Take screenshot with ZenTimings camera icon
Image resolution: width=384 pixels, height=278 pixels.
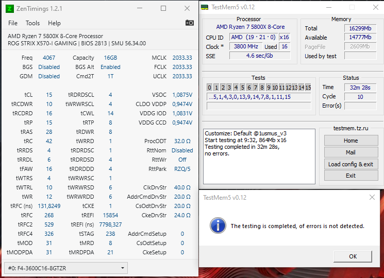pyautogui.click(x=190, y=23)
